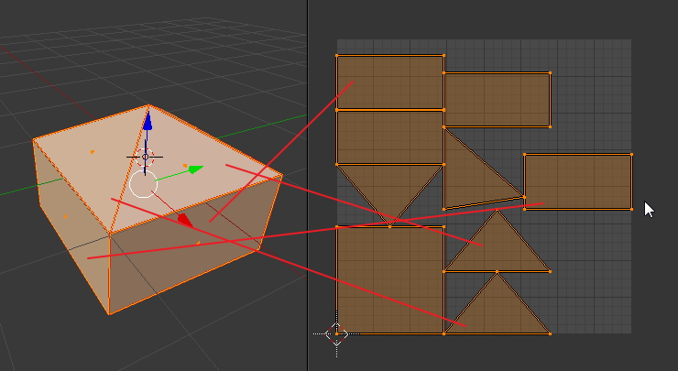This screenshot has width=678, height=371.
Task: Click the 3D cursor crosshair in viewport
Action: click(145, 157)
